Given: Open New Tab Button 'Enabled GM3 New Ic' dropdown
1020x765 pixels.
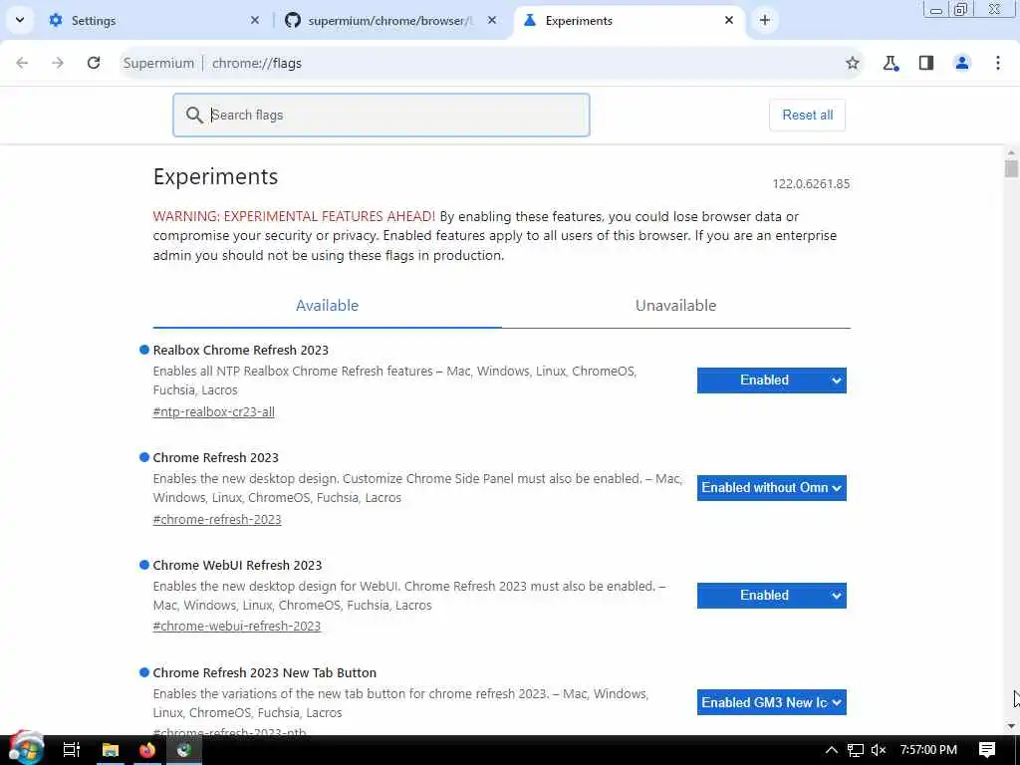Looking at the screenshot, I should [772, 702].
